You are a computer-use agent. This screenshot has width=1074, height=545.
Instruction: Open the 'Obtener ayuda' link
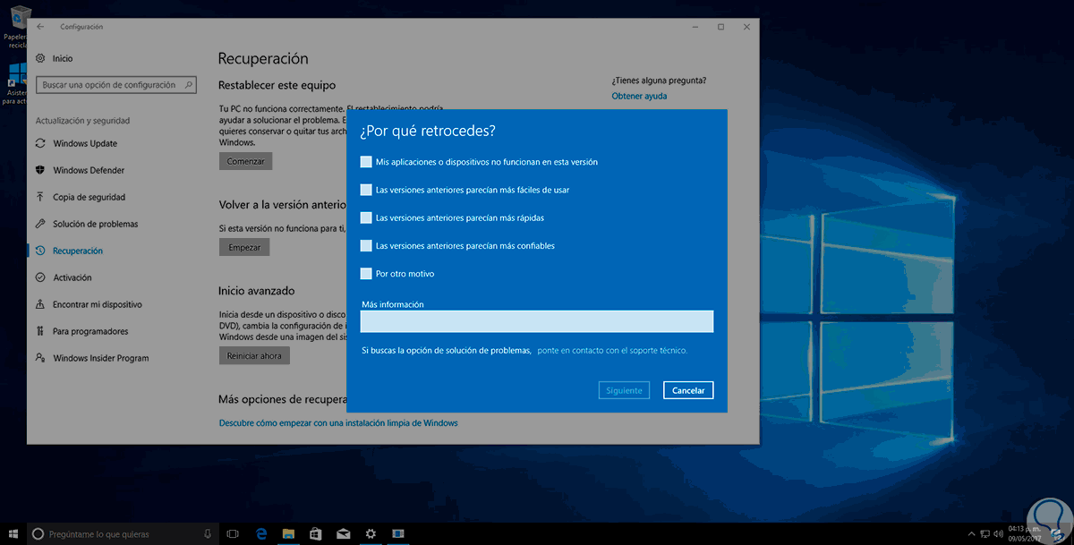(x=639, y=96)
